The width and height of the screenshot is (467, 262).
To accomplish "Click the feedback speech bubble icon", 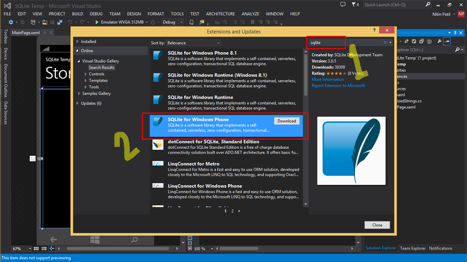I will [342, 5].
